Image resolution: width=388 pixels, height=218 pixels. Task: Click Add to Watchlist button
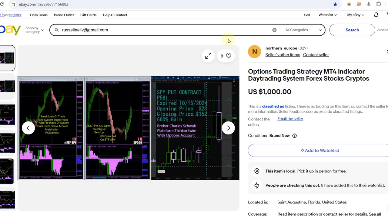pyautogui.click(x=320, y=150)
